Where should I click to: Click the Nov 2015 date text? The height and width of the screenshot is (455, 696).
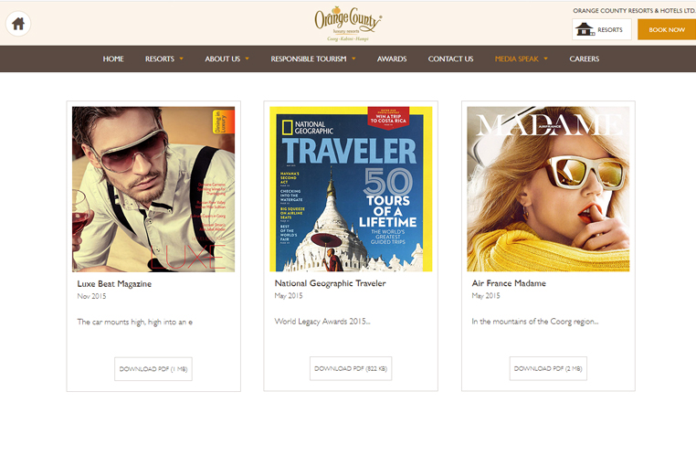point(91,296)
